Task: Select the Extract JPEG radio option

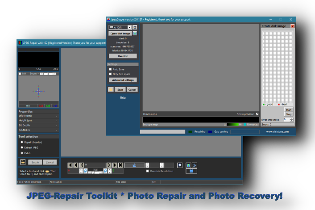Action: (x=22, y=147)
